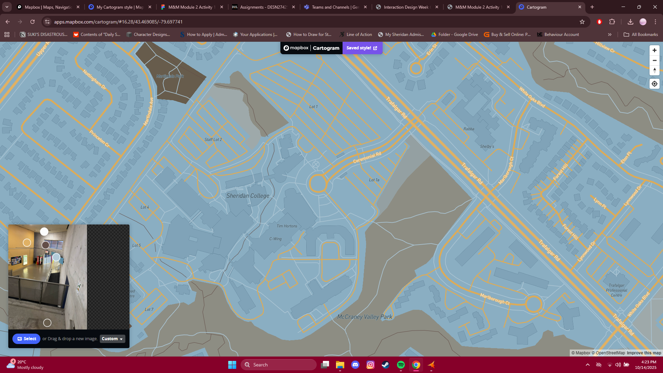663x373 pixels.
Task: Open Discord from the taskbar
Action: click(356, 365)
